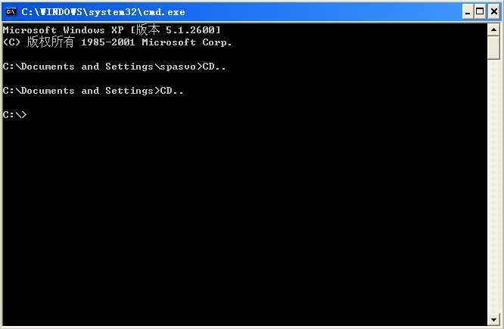Click the second CD.. command entered
Image resolution: width=504 pixels, height=329 pixels.
pos(172,91)
